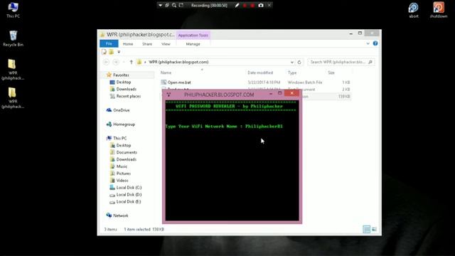The image size is (455, 256).
Task: Click the pencil draw icon in recording bar
Action: [237, 5]
